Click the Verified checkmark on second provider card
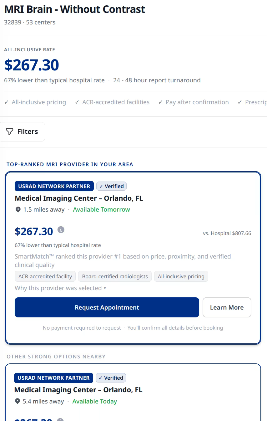The width and height of the screenshot is (267, 421). [x=103, y=378]
